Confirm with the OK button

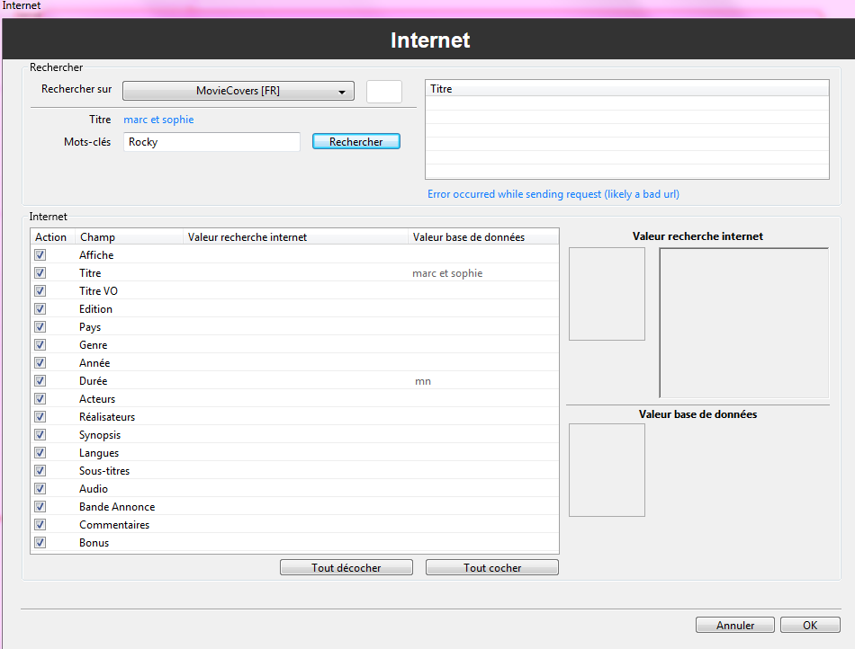pyautogui.click(x=810, y=626)
